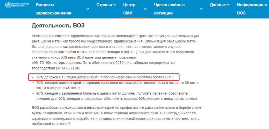Expand chevron next to Чрезвычайные ситуации
This screenshot has height=129, width=269.
coord(201,9)
